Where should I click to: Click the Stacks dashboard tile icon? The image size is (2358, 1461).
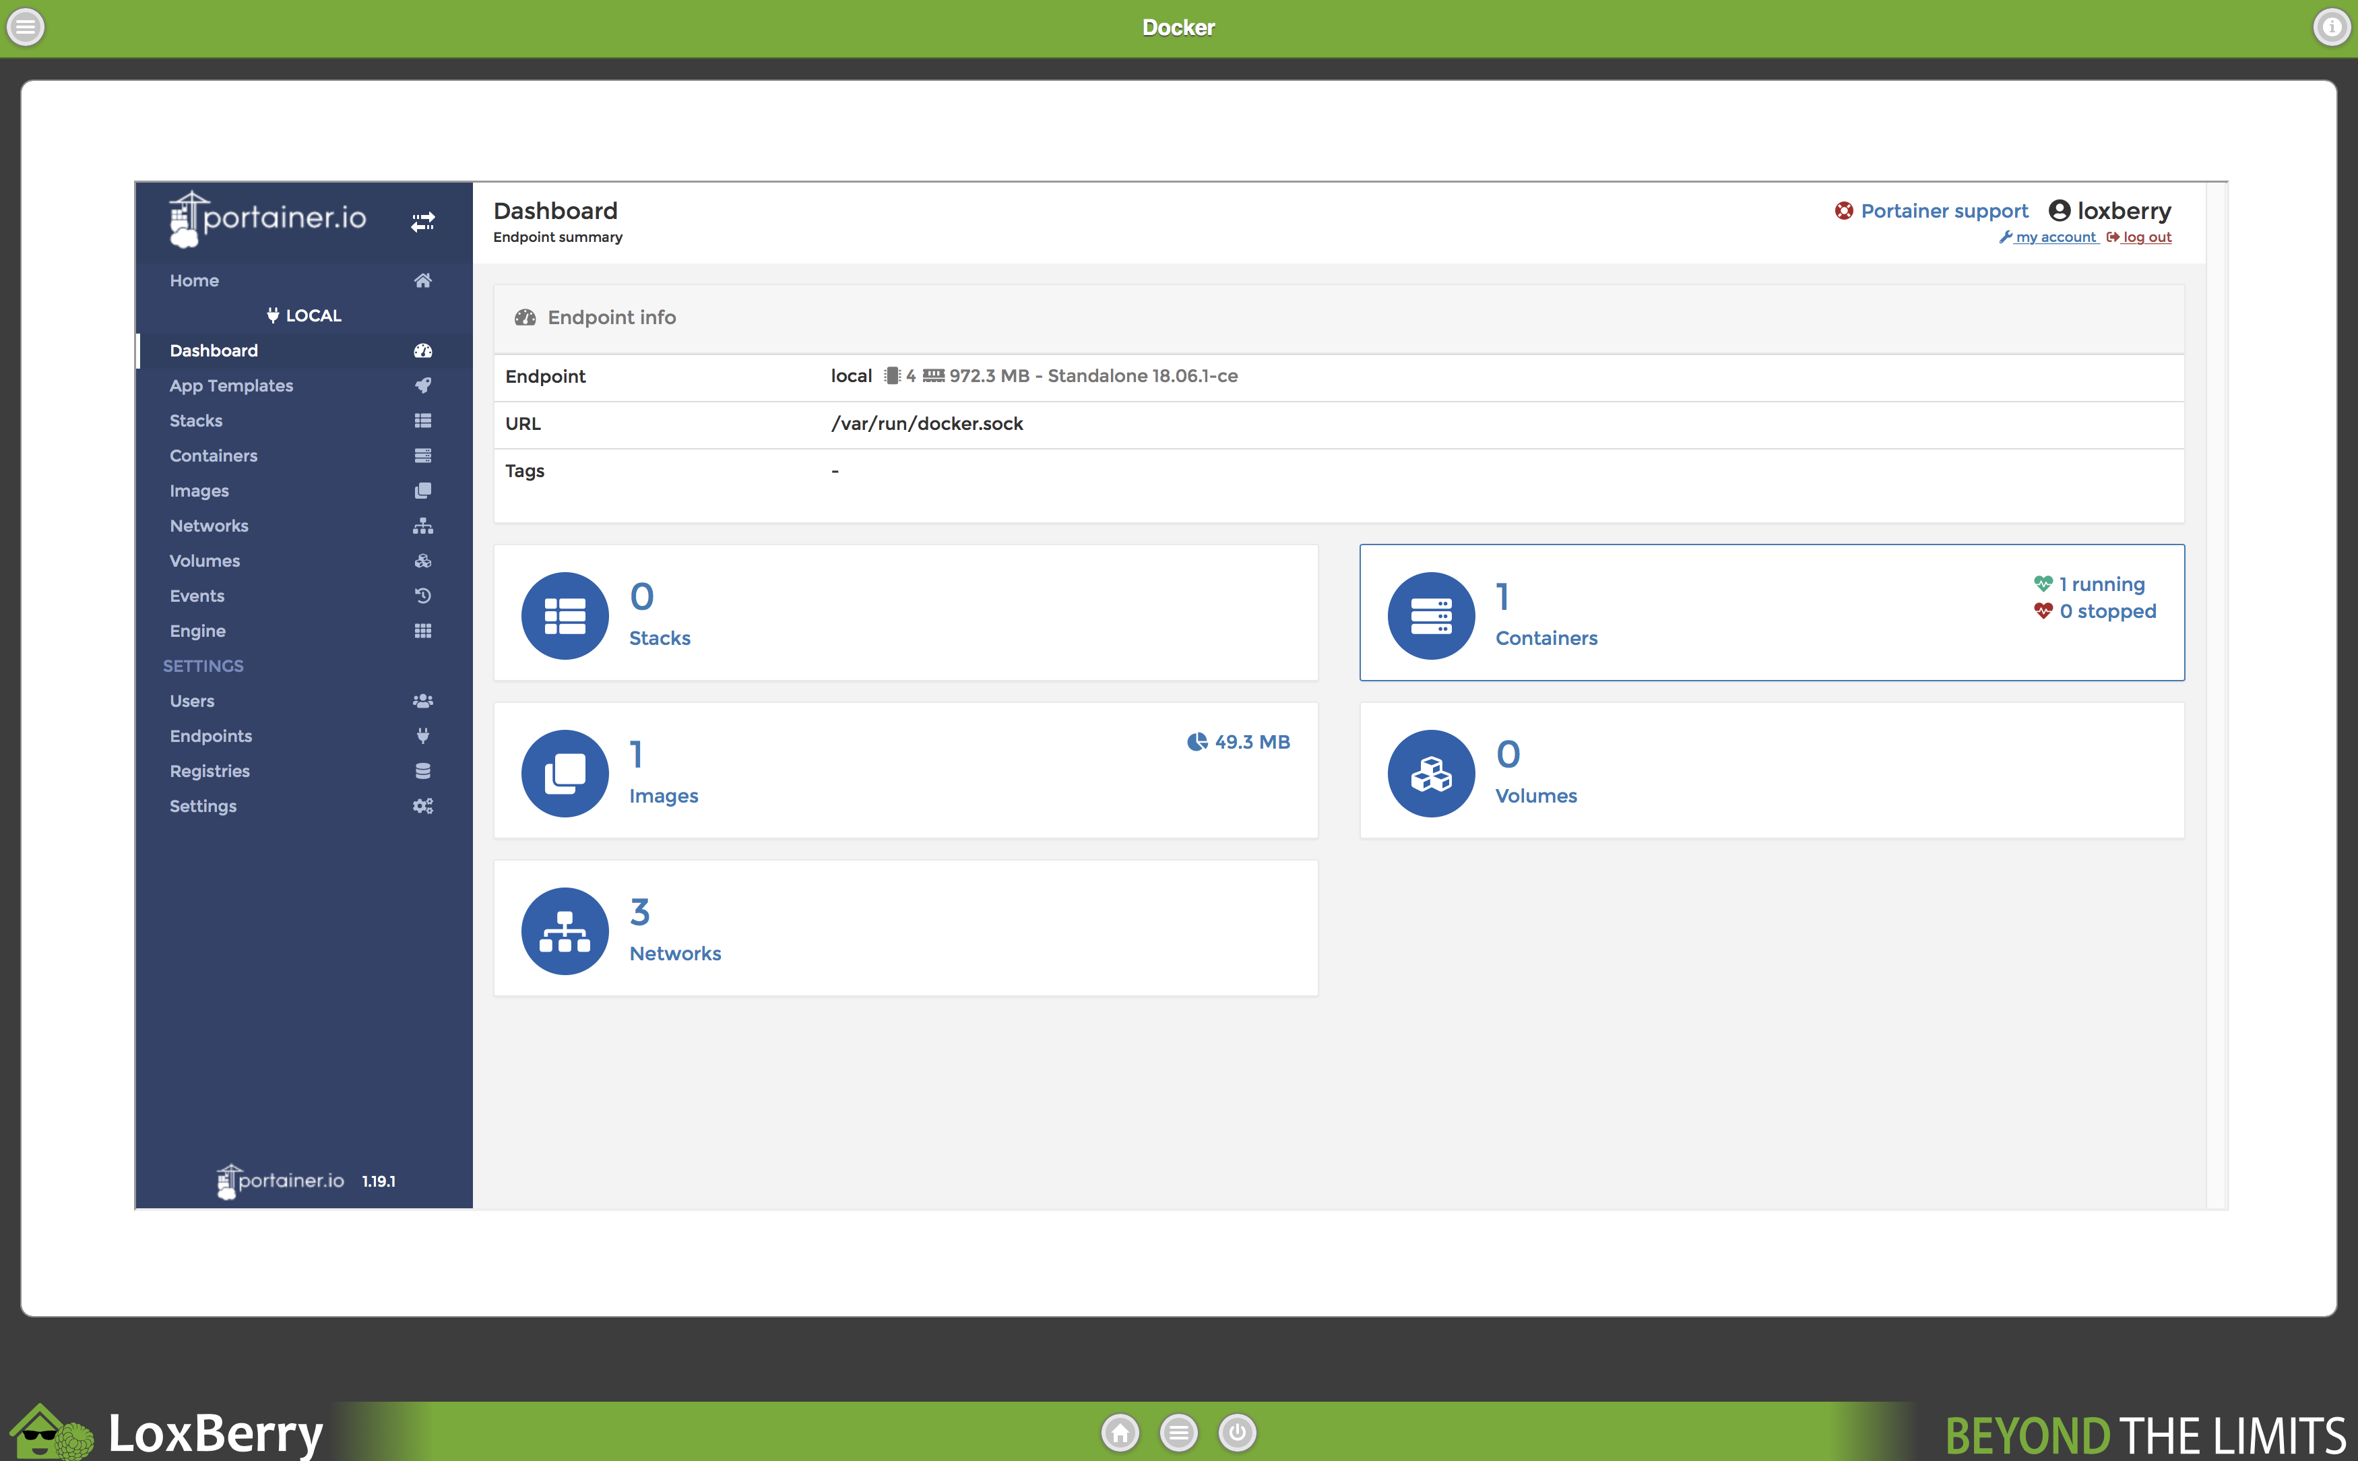564,615
